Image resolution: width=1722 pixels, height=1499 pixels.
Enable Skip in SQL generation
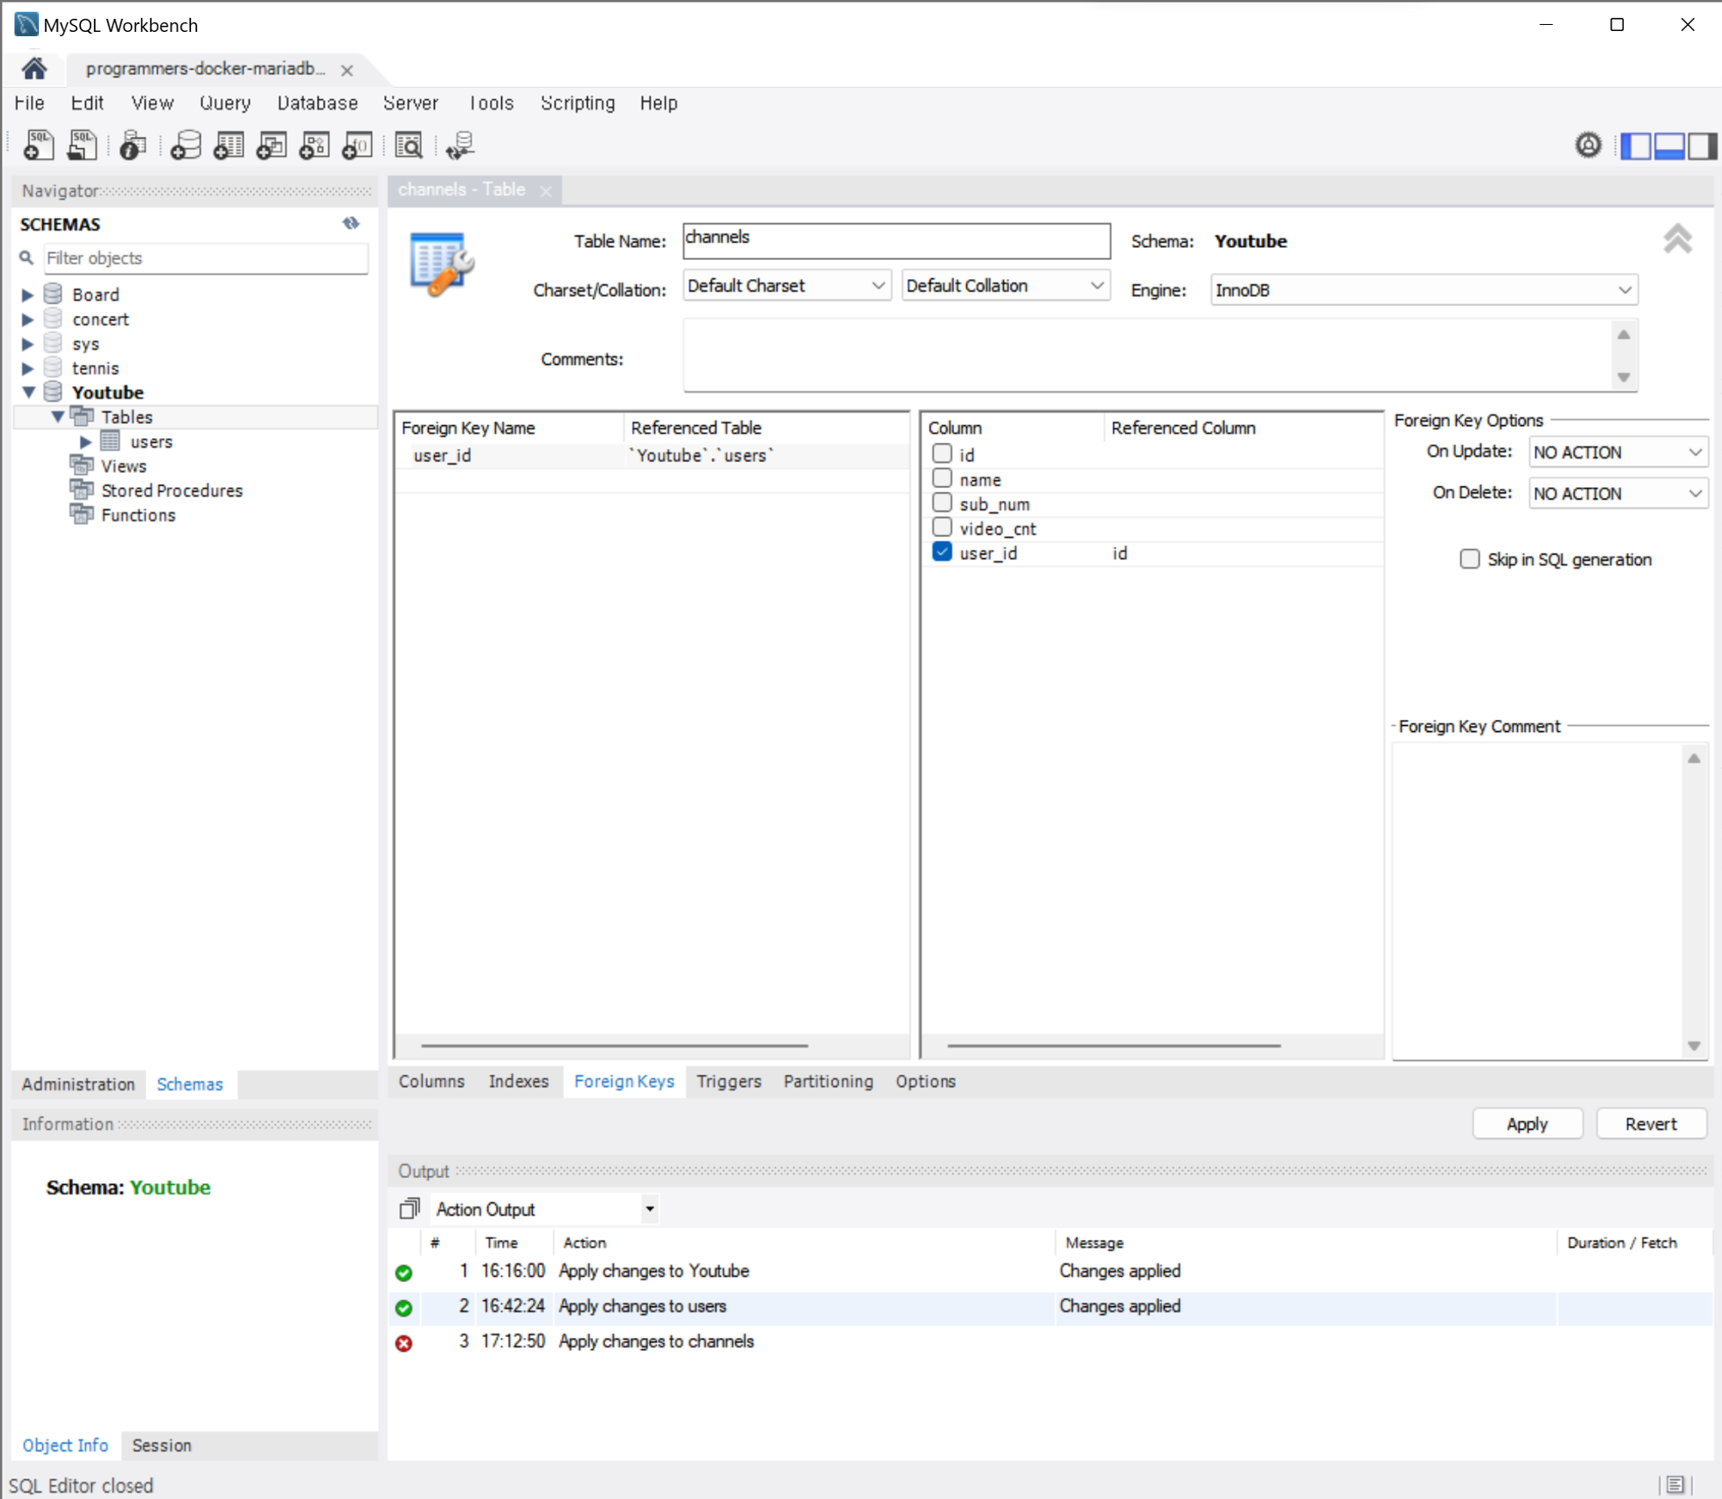point(1470,560)
